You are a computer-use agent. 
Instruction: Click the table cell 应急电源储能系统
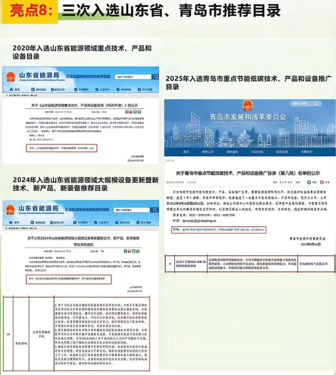41,334
